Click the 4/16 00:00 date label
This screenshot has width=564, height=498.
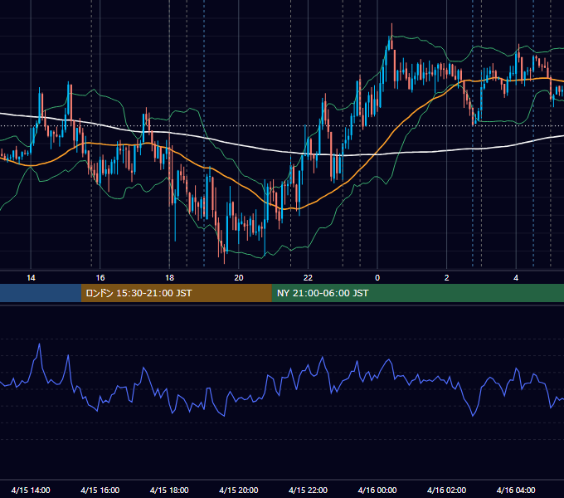pos(377,490)
